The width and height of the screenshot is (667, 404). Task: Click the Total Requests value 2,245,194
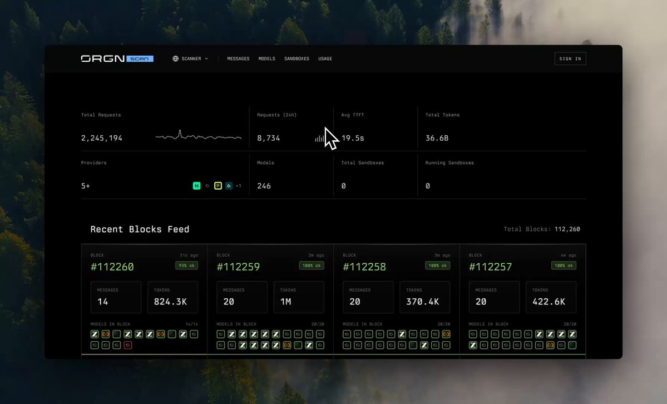point(102,138)
